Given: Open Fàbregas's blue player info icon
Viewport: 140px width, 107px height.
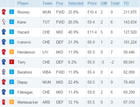Looking at the screenshot, I should pos(12,92).
